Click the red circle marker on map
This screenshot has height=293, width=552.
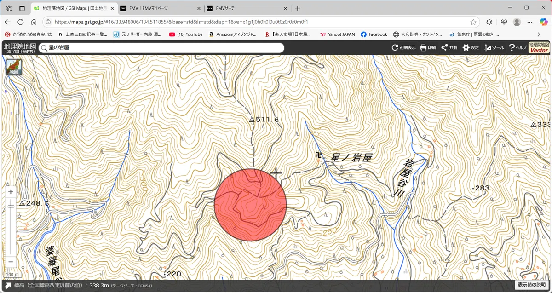tap(250, 205)
